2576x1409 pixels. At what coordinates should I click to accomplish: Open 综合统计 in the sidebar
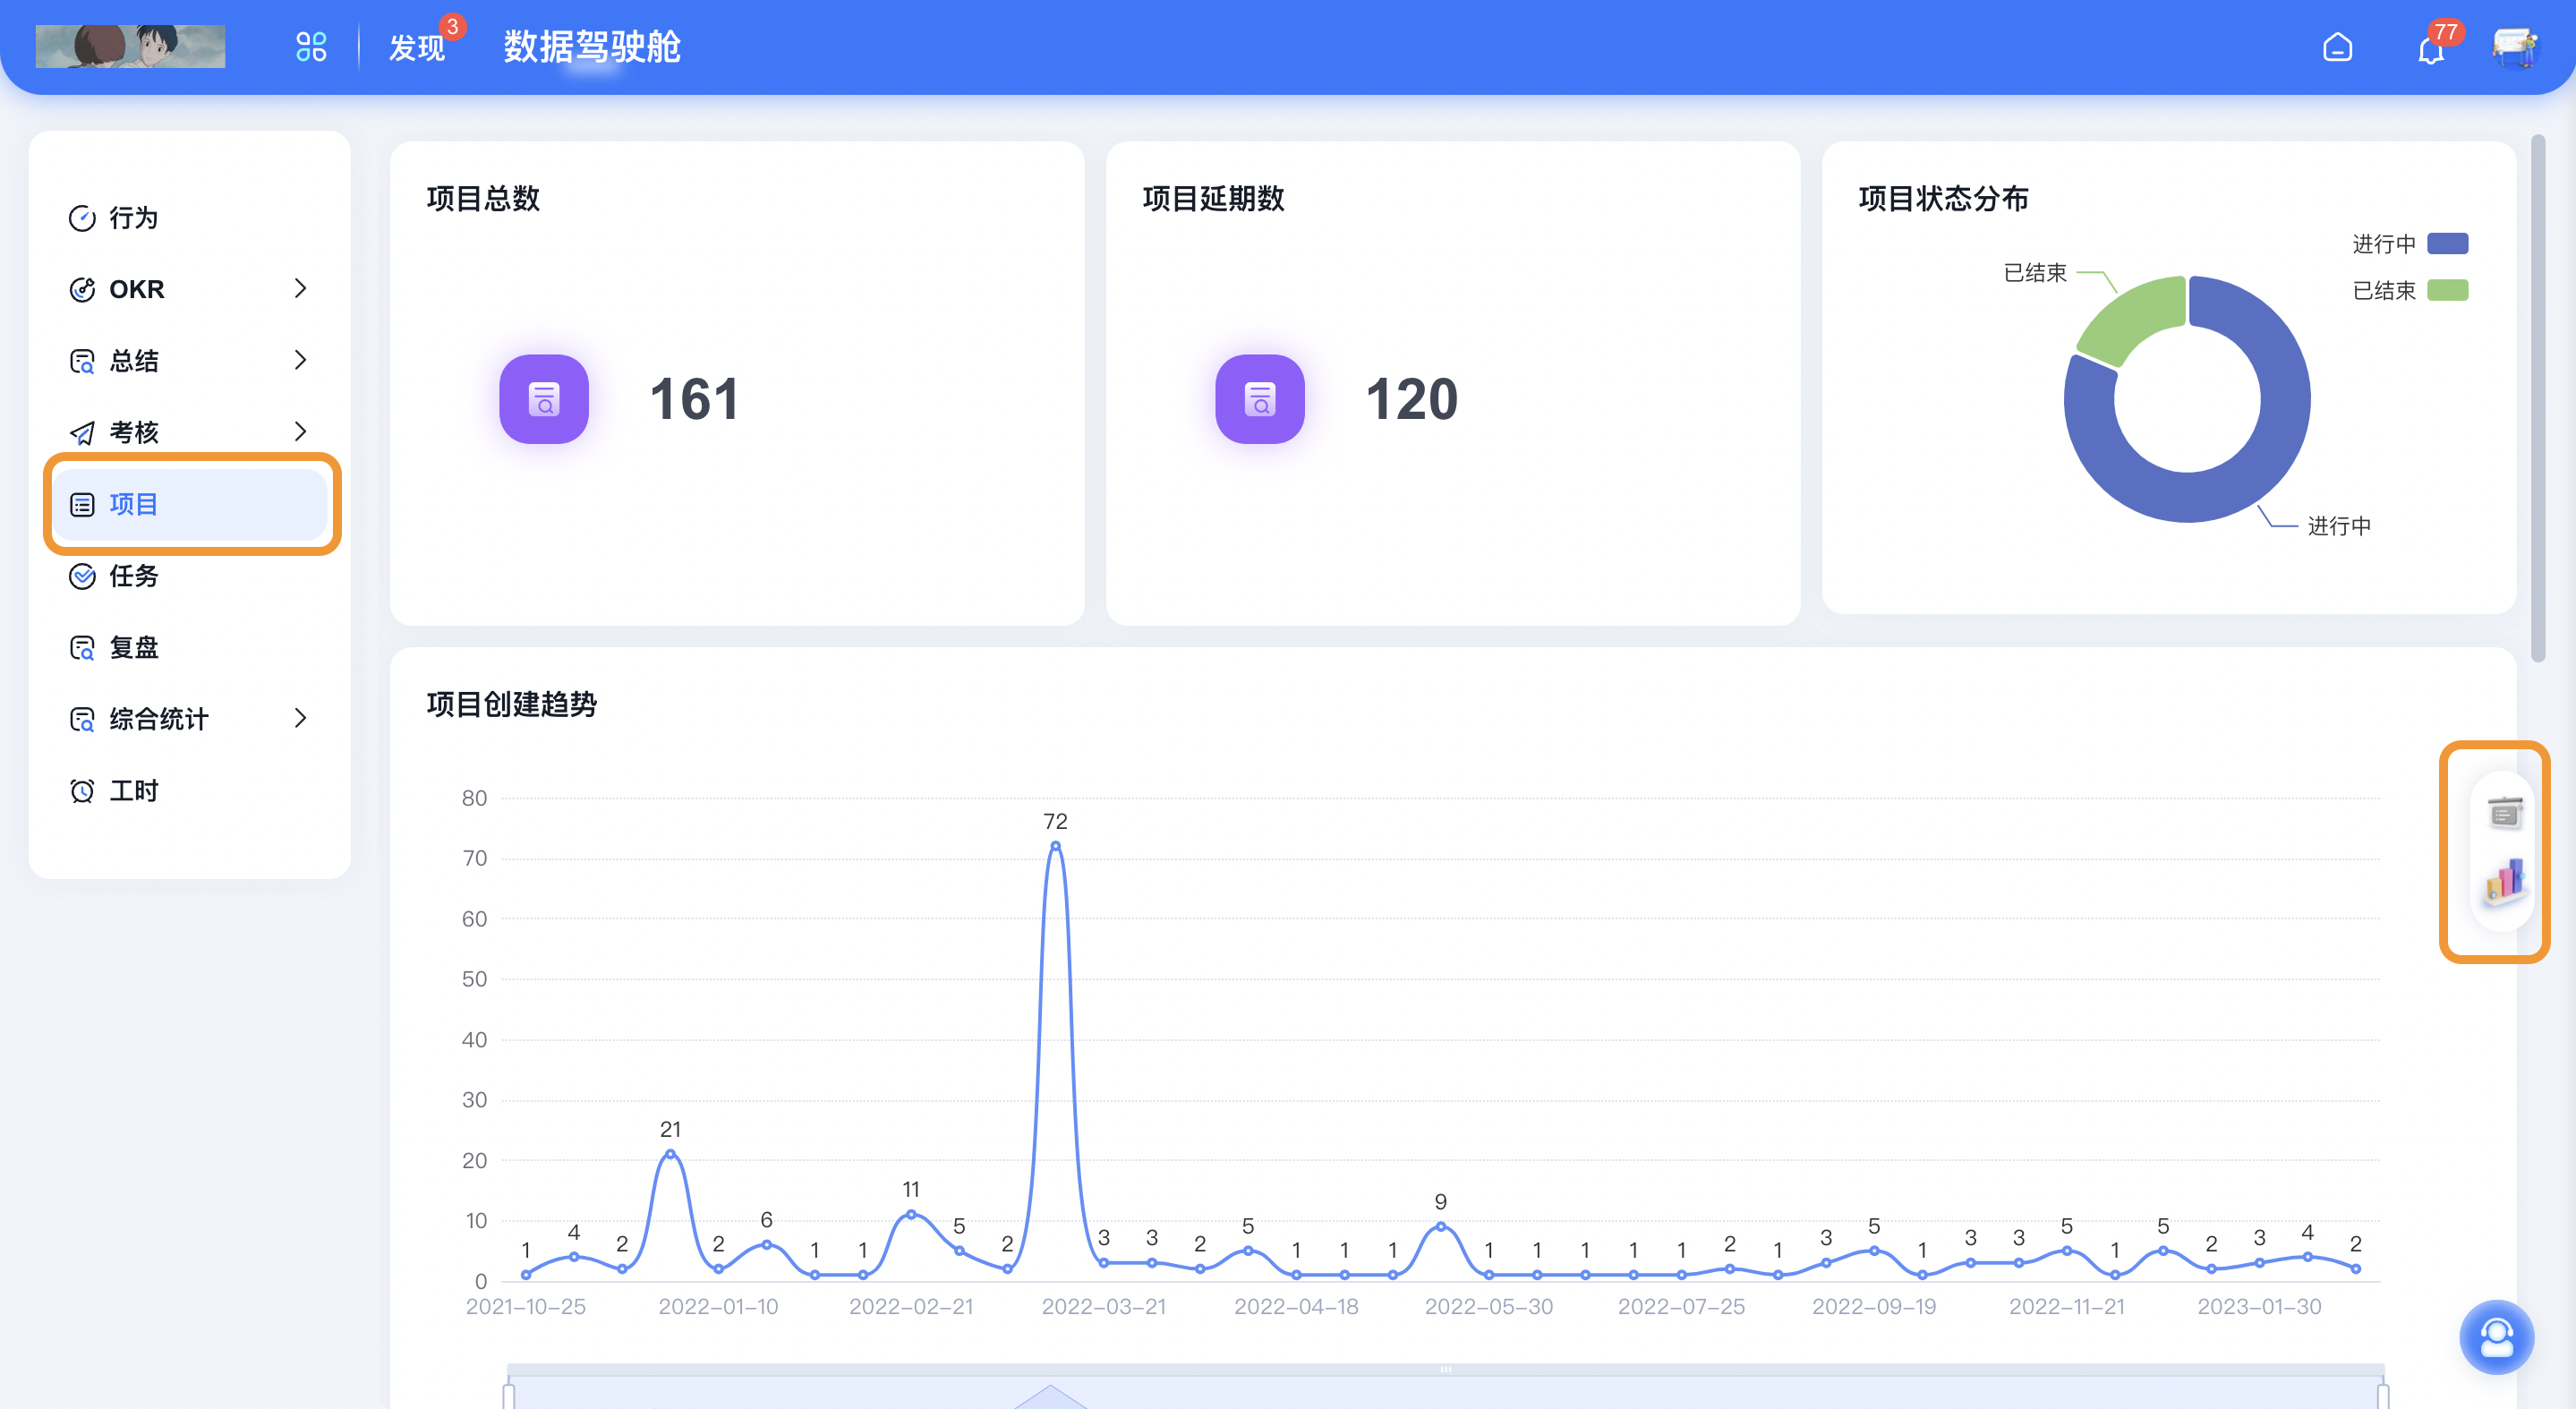tap(190, 718)
